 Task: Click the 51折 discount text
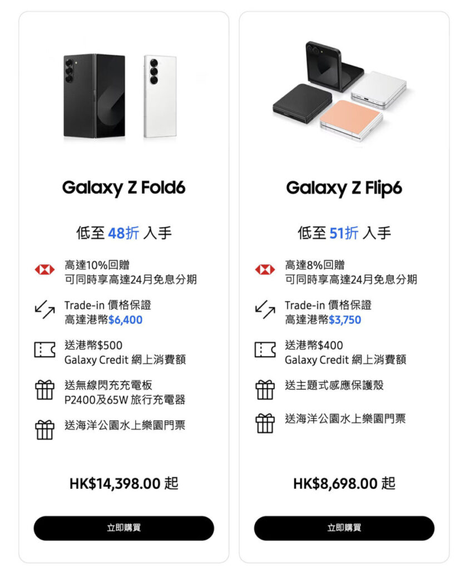pyautogui.click(x=344, y=233)
